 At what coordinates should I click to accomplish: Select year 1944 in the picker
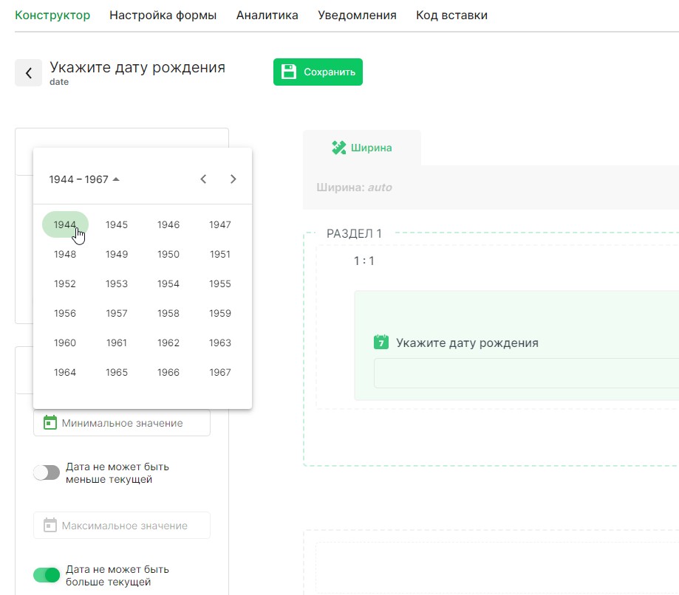(65, 224)
